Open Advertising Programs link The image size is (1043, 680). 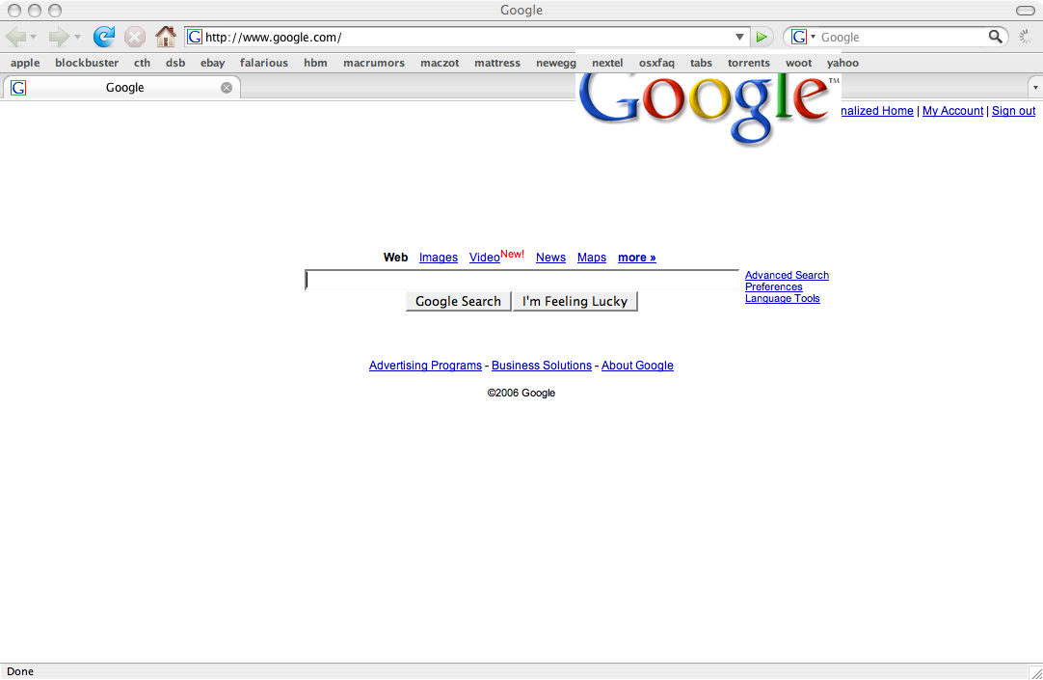pyautogui.click(x=425, y=366)
